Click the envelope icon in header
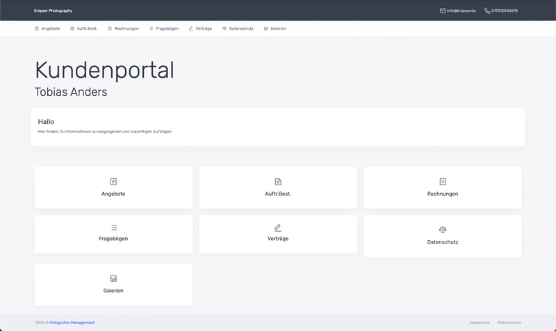Viewport: 556px width, 331px height. (x=443, y=11)
